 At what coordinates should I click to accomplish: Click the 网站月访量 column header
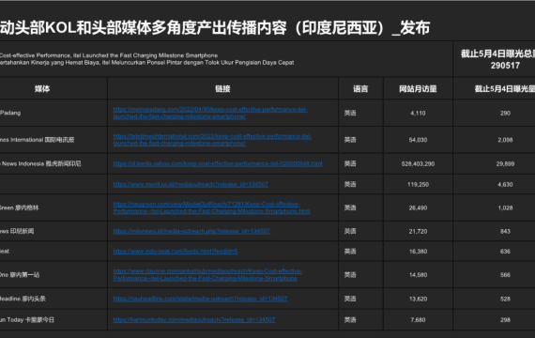pyautogui.click(x=418, y=89)
